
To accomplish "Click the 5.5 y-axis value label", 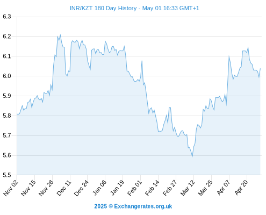I will coord(7,175).
